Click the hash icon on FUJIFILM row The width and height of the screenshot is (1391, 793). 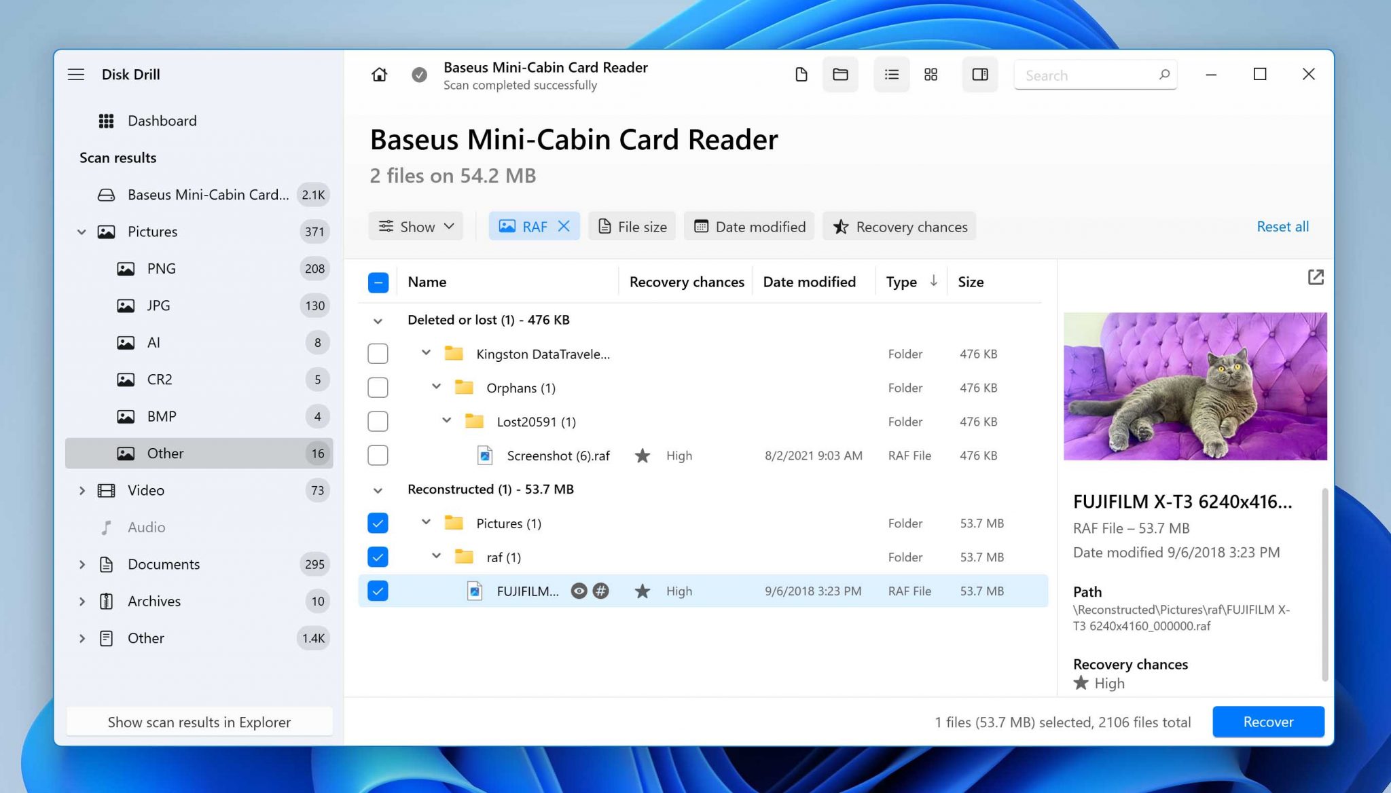tap(600, 591)
